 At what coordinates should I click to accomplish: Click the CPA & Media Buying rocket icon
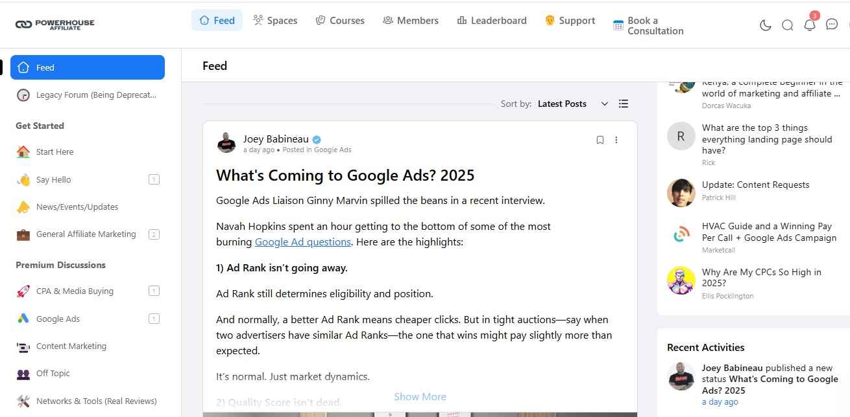coord(23,291)
